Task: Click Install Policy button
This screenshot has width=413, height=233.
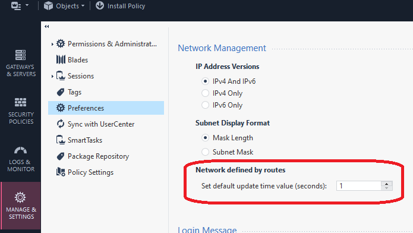Action: [121, 6]
